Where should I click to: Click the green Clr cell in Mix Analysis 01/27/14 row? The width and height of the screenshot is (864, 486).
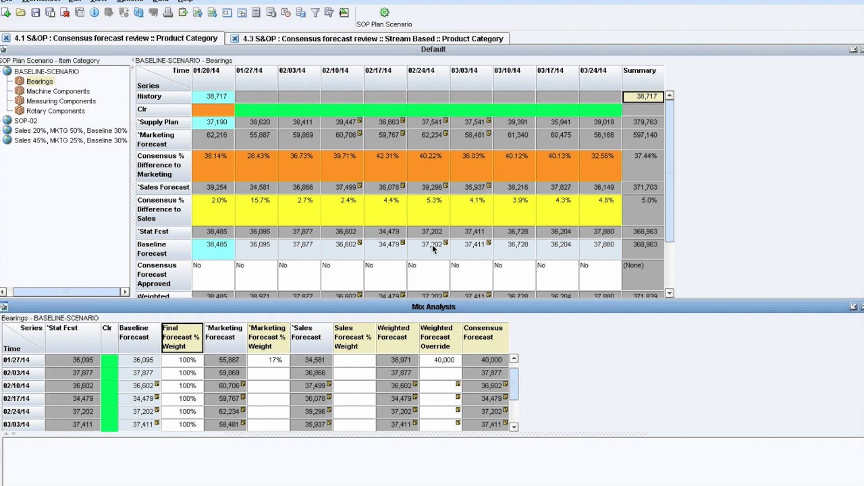(109, 360)
